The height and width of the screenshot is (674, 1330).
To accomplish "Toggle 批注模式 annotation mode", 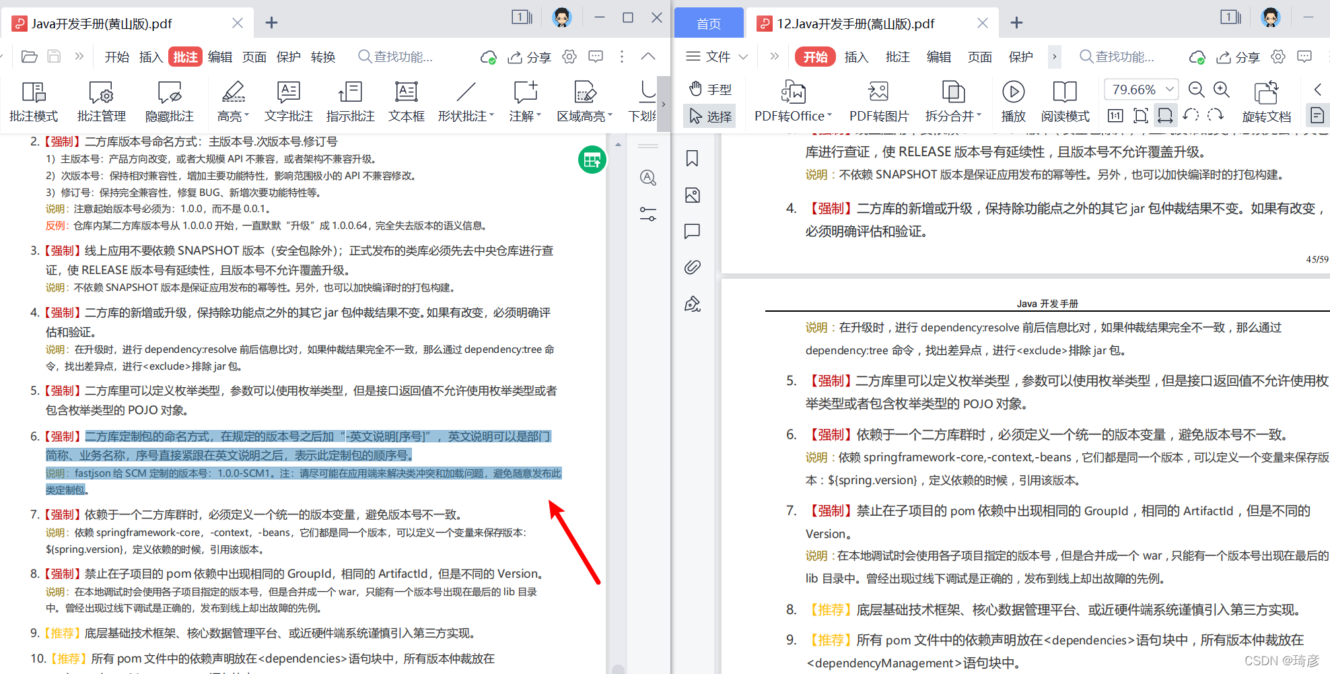I will [x=34, y=102].
